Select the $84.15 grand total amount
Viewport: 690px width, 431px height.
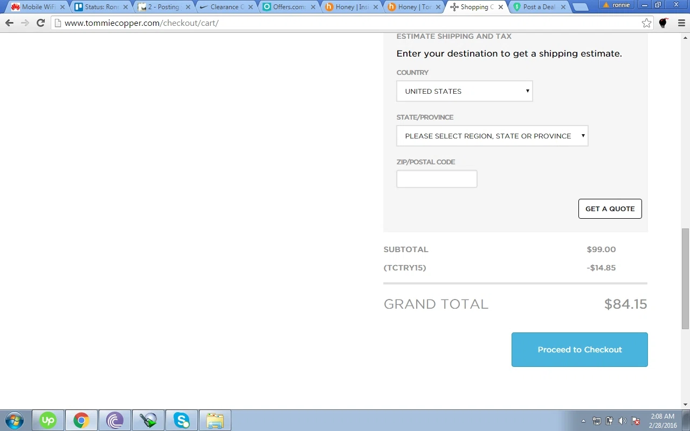pos(625,304)
